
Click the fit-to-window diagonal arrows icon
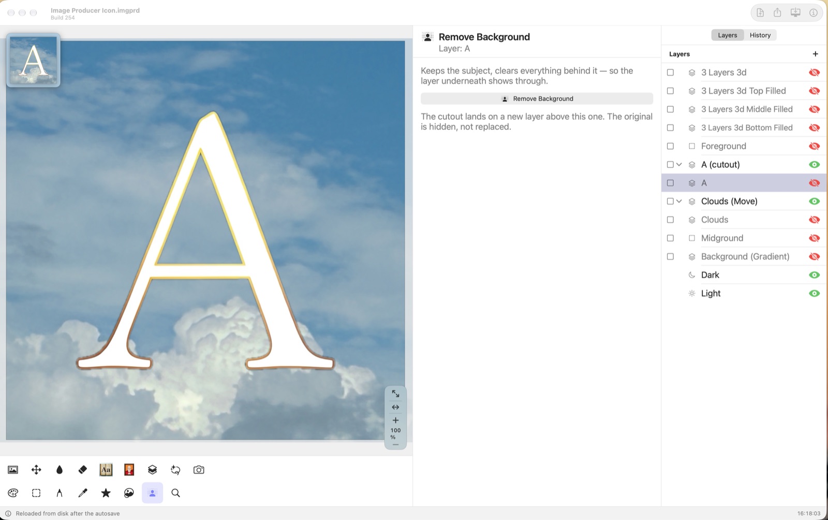(395, 394)
